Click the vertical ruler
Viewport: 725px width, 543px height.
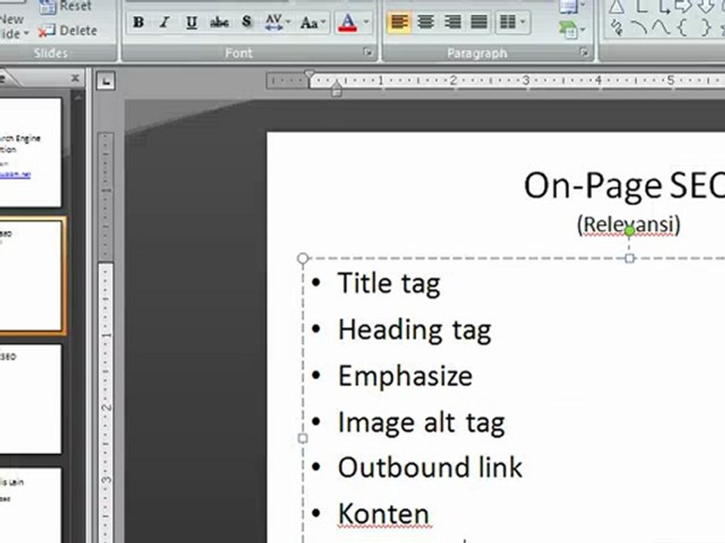pyautogui.click(x=106, y=337)
